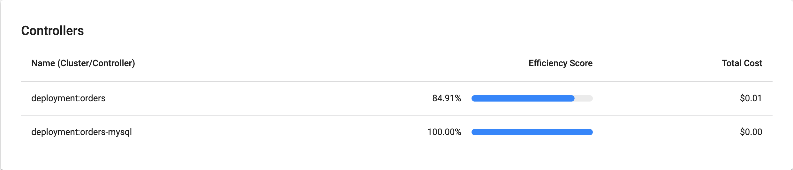Screen dimensions: 793x170
Task: Select the $0.01 total cost cell
Action: pyautogui.click(x=751, y=98)
